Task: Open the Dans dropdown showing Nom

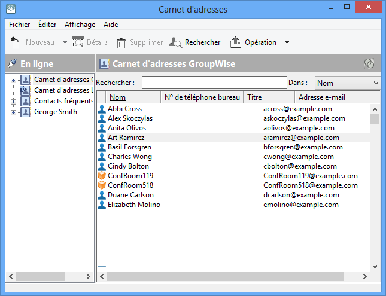Action: [348, 83]
